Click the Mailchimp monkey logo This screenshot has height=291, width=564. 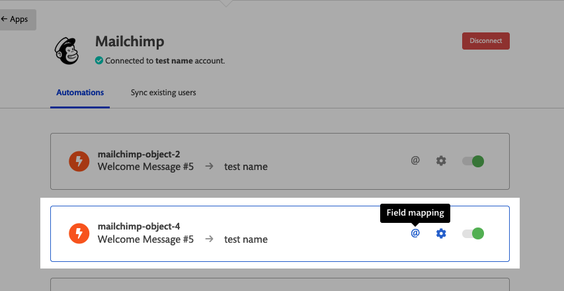[67, 51]
